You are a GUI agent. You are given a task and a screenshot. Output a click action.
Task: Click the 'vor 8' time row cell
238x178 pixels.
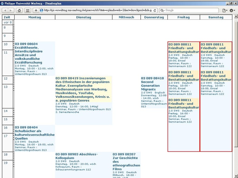point(8,23)
